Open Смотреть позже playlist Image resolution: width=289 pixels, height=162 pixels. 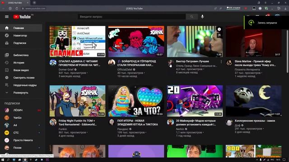[21, 78]
